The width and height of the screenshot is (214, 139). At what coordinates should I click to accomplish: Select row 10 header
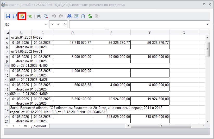7,66
